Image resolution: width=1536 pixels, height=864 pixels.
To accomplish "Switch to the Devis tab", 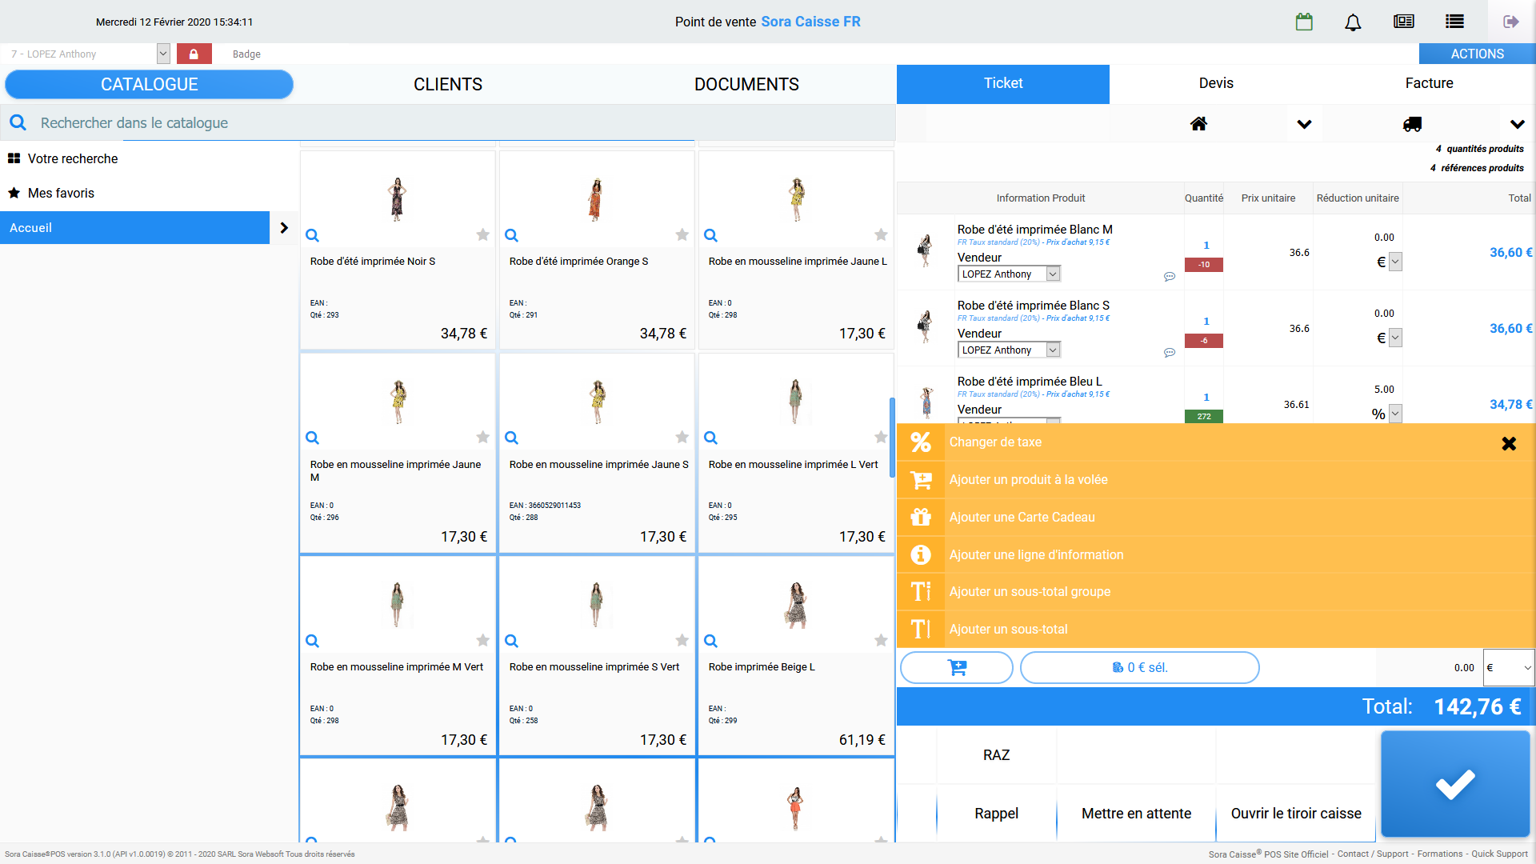I will point(1215,83).
